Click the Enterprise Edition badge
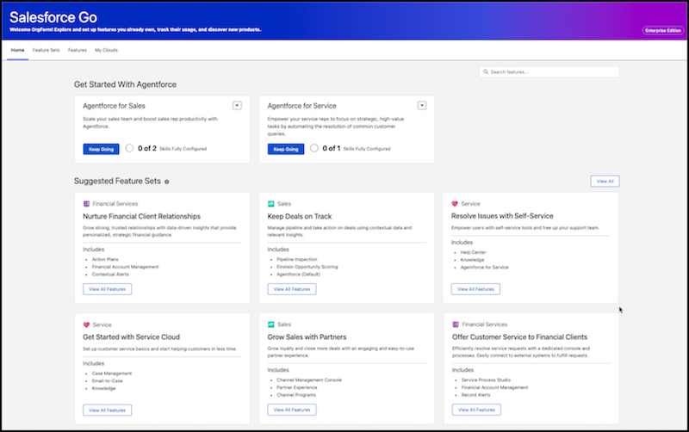The height and width of the screenshot is (432, 689). [x=663, y=31]
